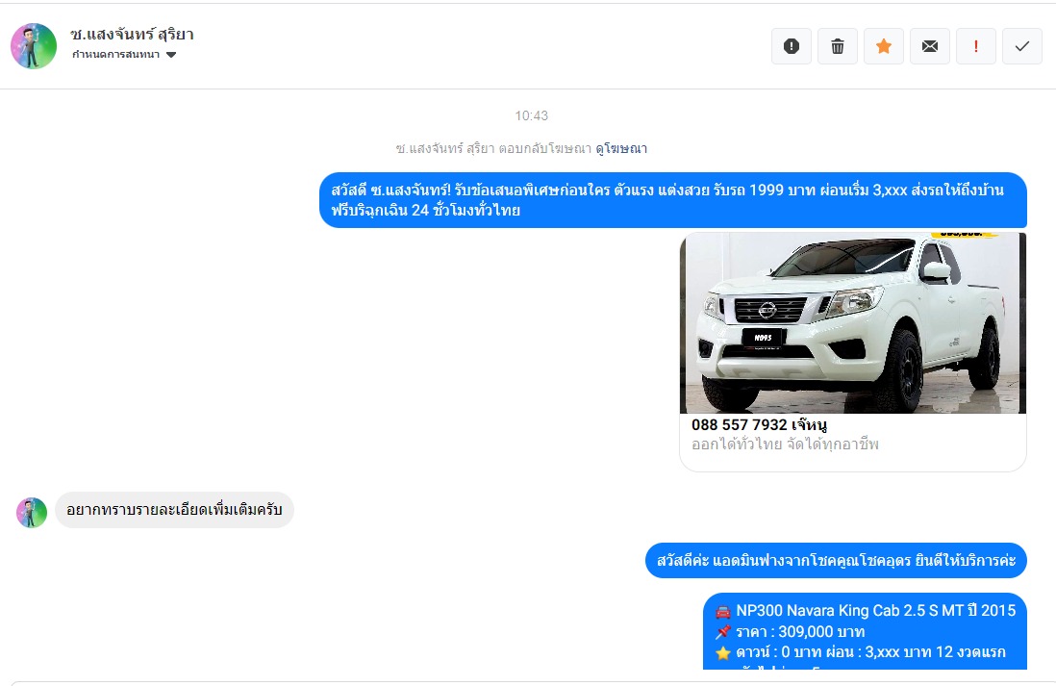Mark conversation done with checkmark icon

click(x=1021, y=46)
